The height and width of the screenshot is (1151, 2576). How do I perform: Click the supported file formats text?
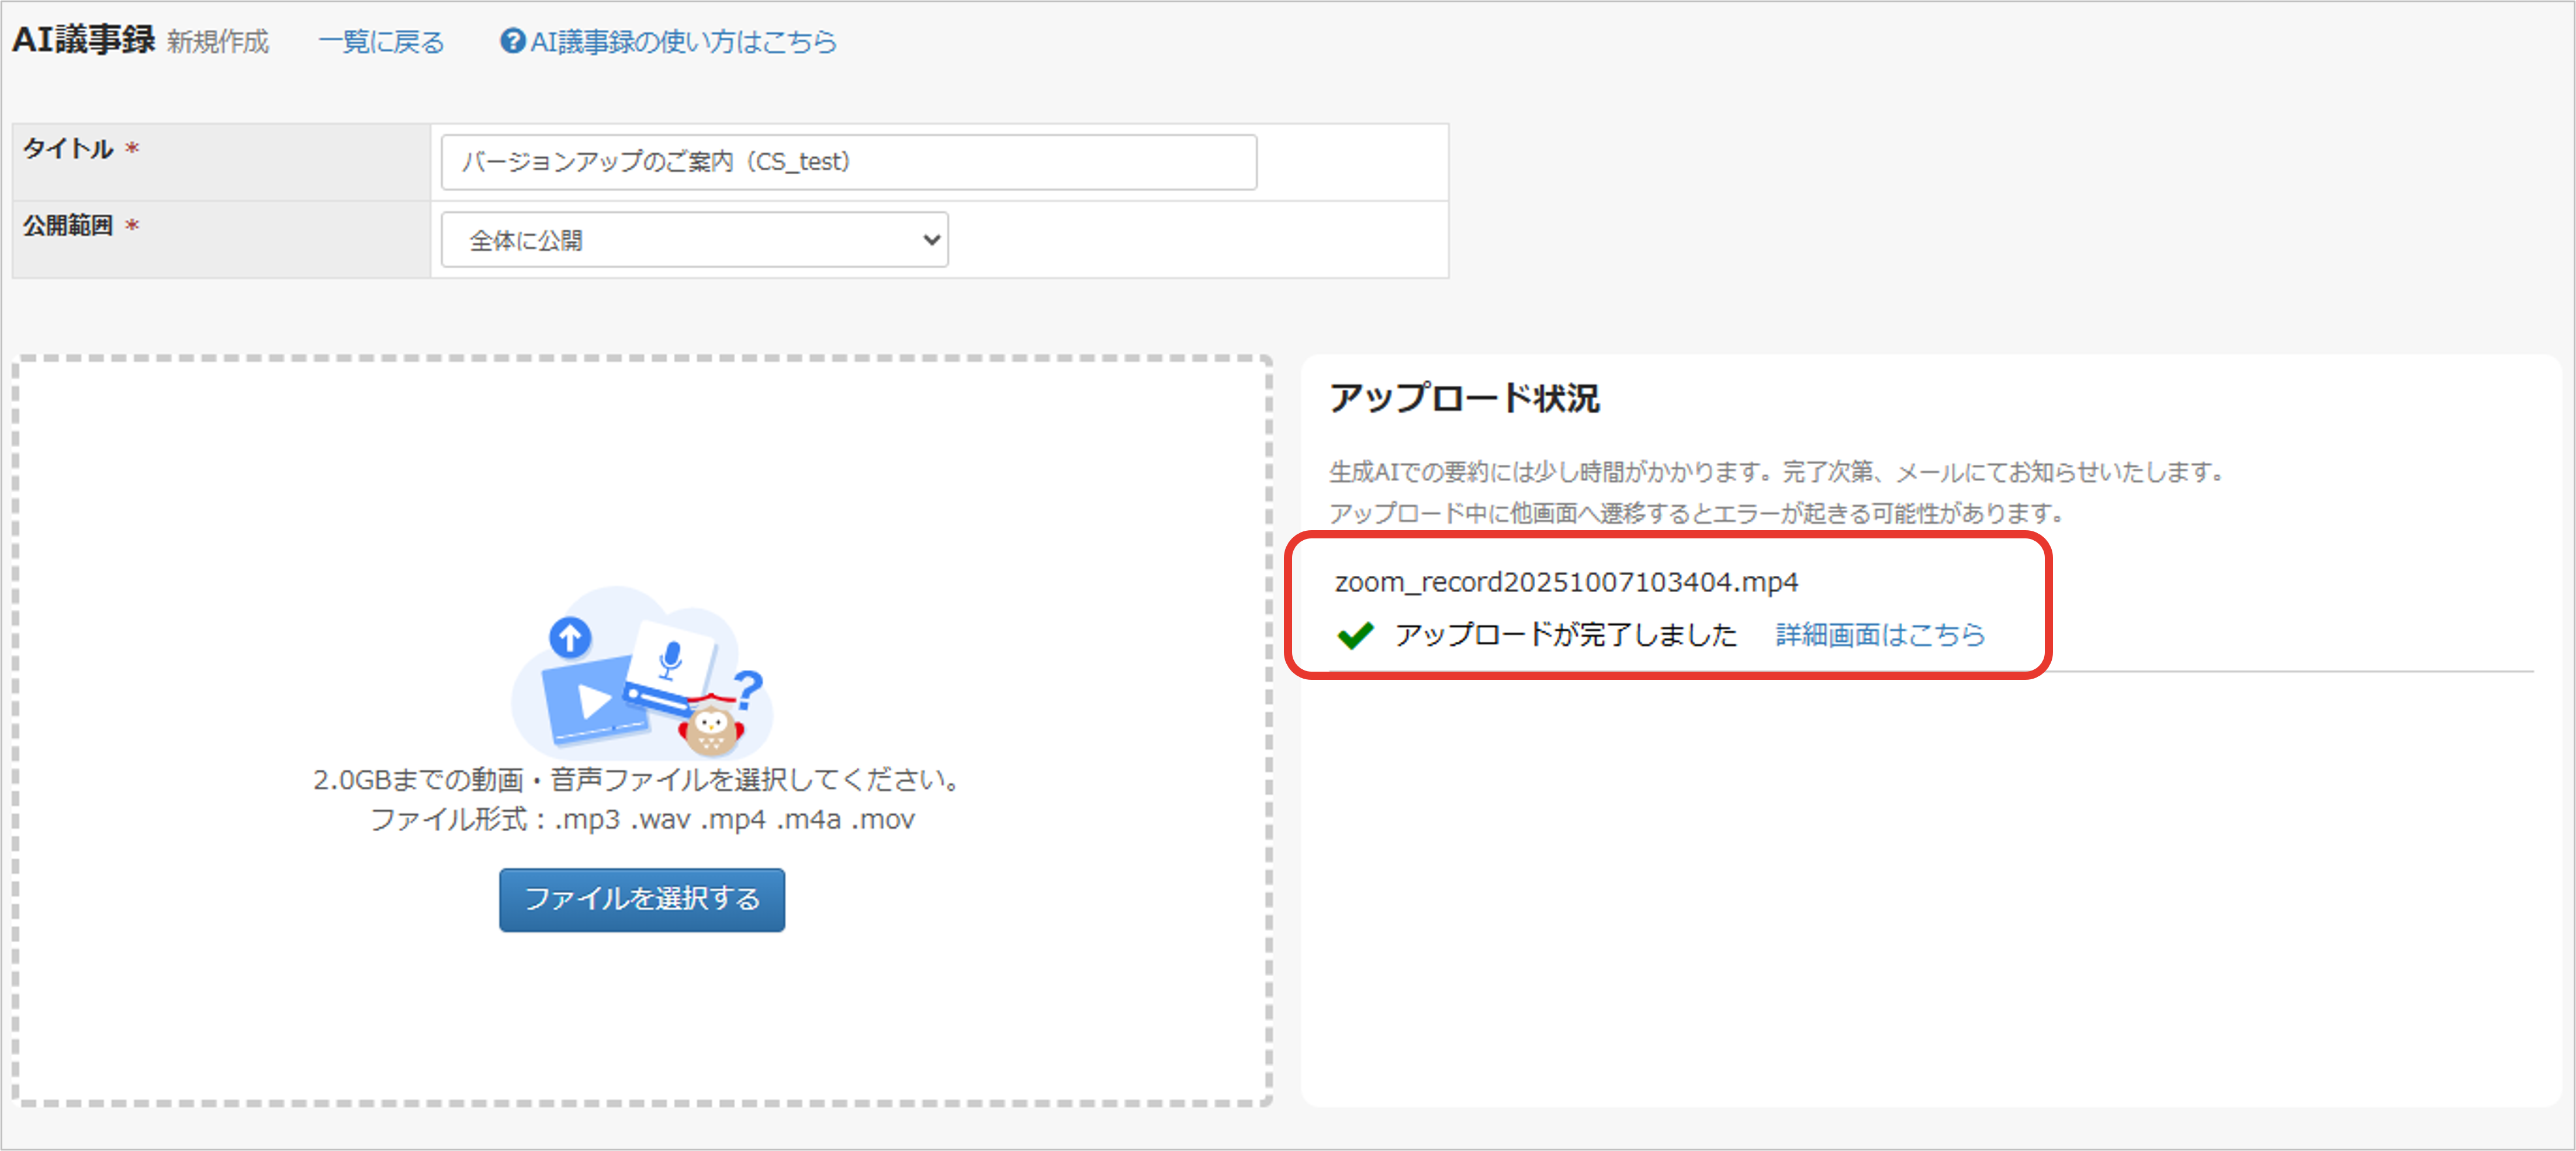(x=642, y=820)
